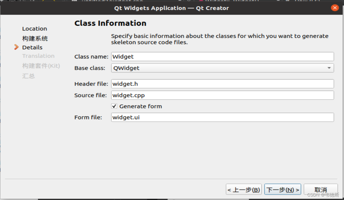344x200 pixels.
Task: Select the 构建套件(Kit) wizard step
Action: pos(41,66)
